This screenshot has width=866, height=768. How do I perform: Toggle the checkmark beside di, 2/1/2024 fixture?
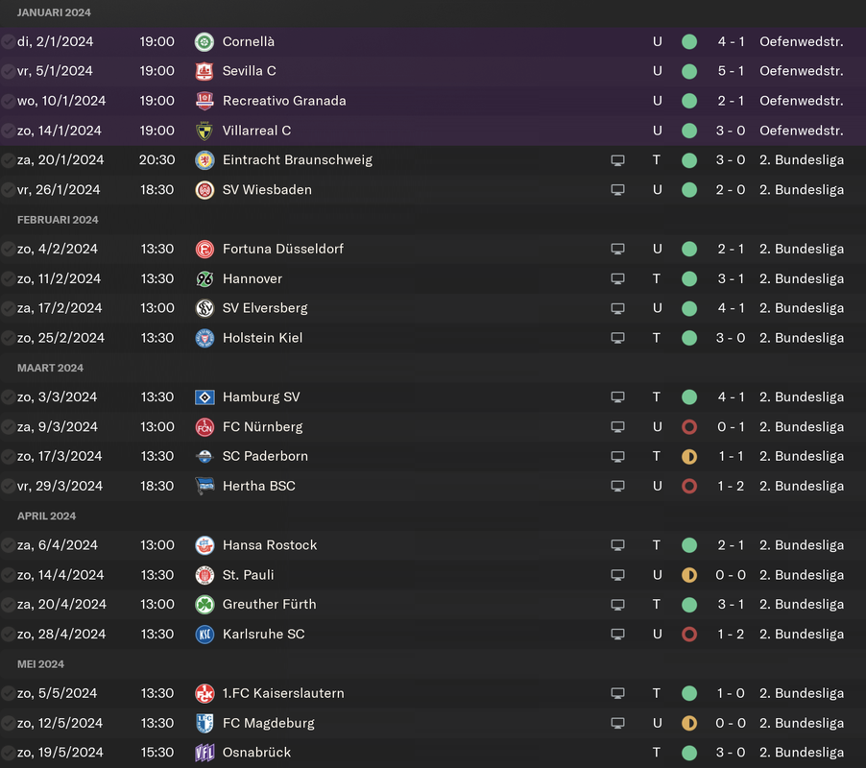click(x=8, y=42)
